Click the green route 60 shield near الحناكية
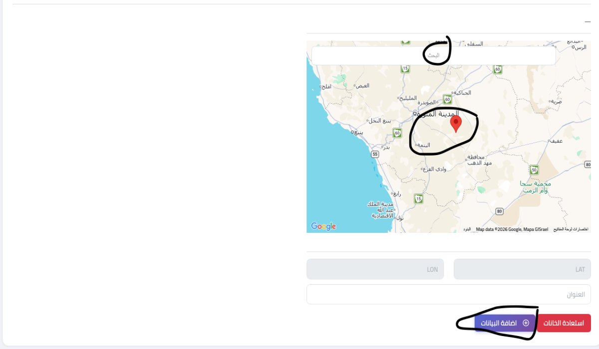 (448, 100)
